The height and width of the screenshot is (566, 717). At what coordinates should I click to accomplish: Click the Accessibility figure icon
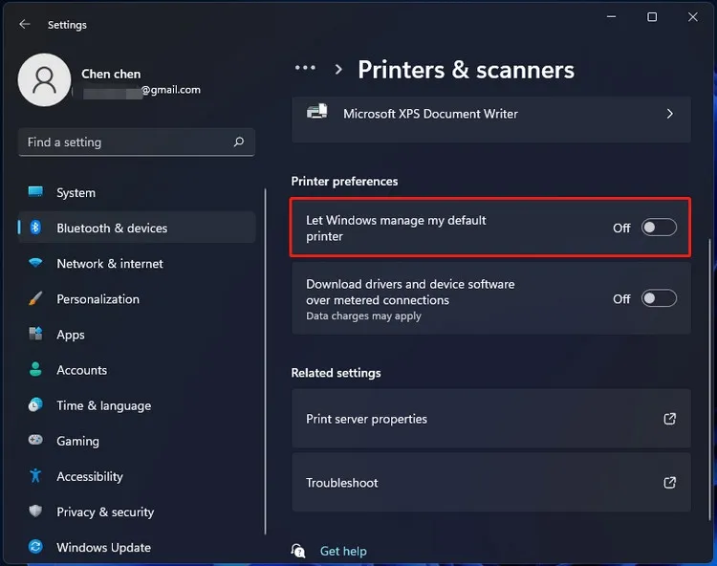click(x=35, y=476)
